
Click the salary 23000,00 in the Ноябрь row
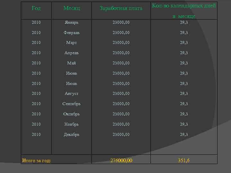click(121, 124)
